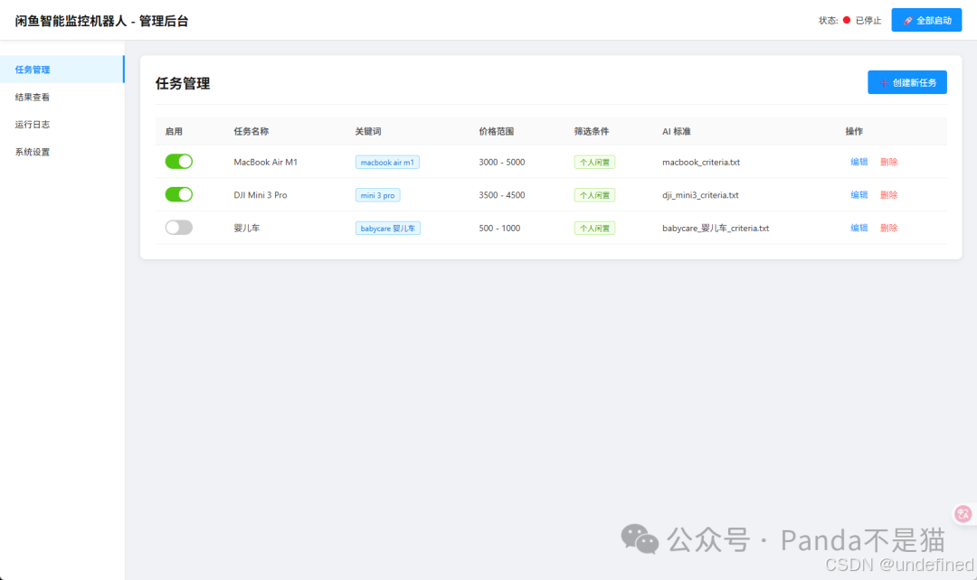Select task name DJI Mini 3 Pro
The image size is (977, 580).
[x=261, y=195]
